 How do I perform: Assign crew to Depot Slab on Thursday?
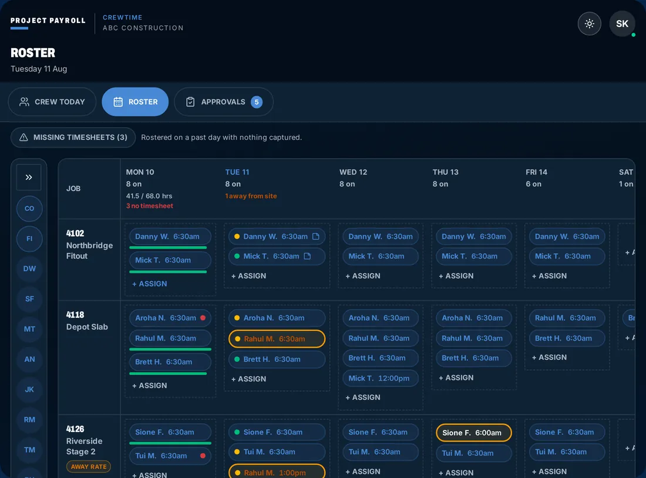pos(456,378)
